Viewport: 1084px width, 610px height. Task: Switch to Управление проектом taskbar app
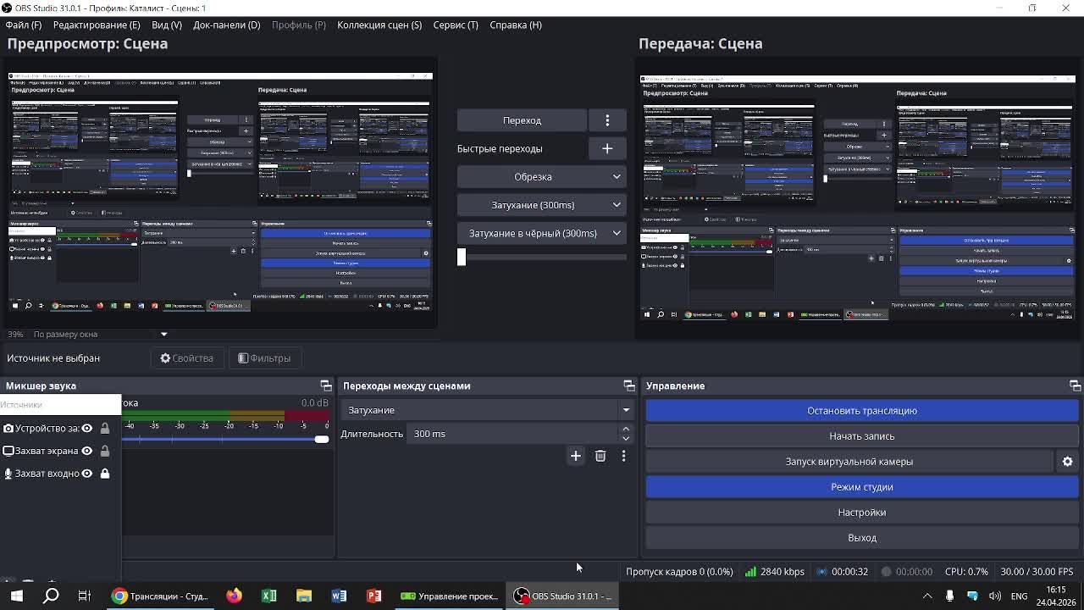449,596
